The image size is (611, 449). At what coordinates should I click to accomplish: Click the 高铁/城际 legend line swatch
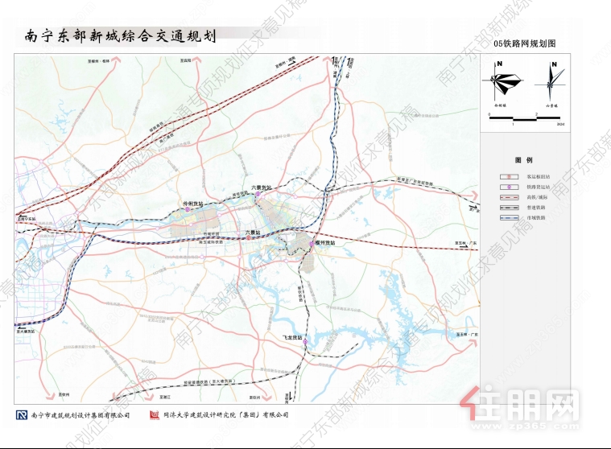[509, 196]
